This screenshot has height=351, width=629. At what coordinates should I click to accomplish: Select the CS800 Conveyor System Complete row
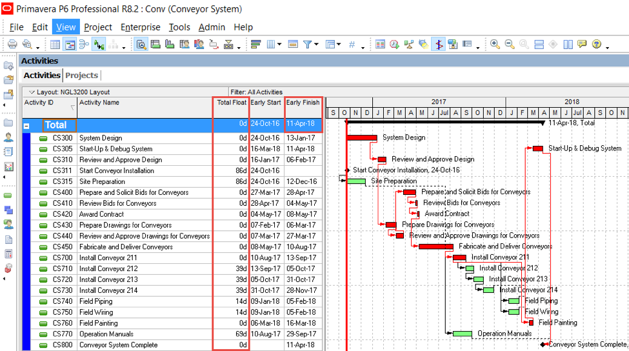(x=174, y=345)
